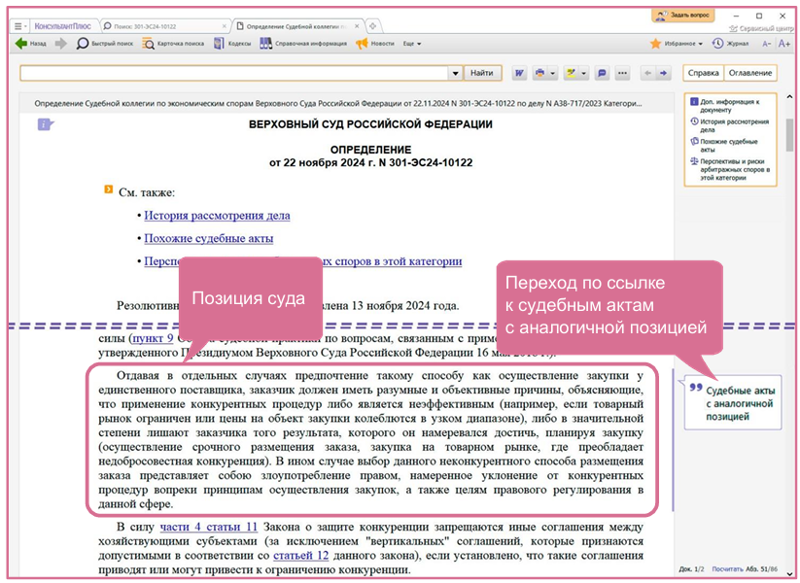Open the части 4 статьи 11 link
800x583 pixels.
pos(209,527)
